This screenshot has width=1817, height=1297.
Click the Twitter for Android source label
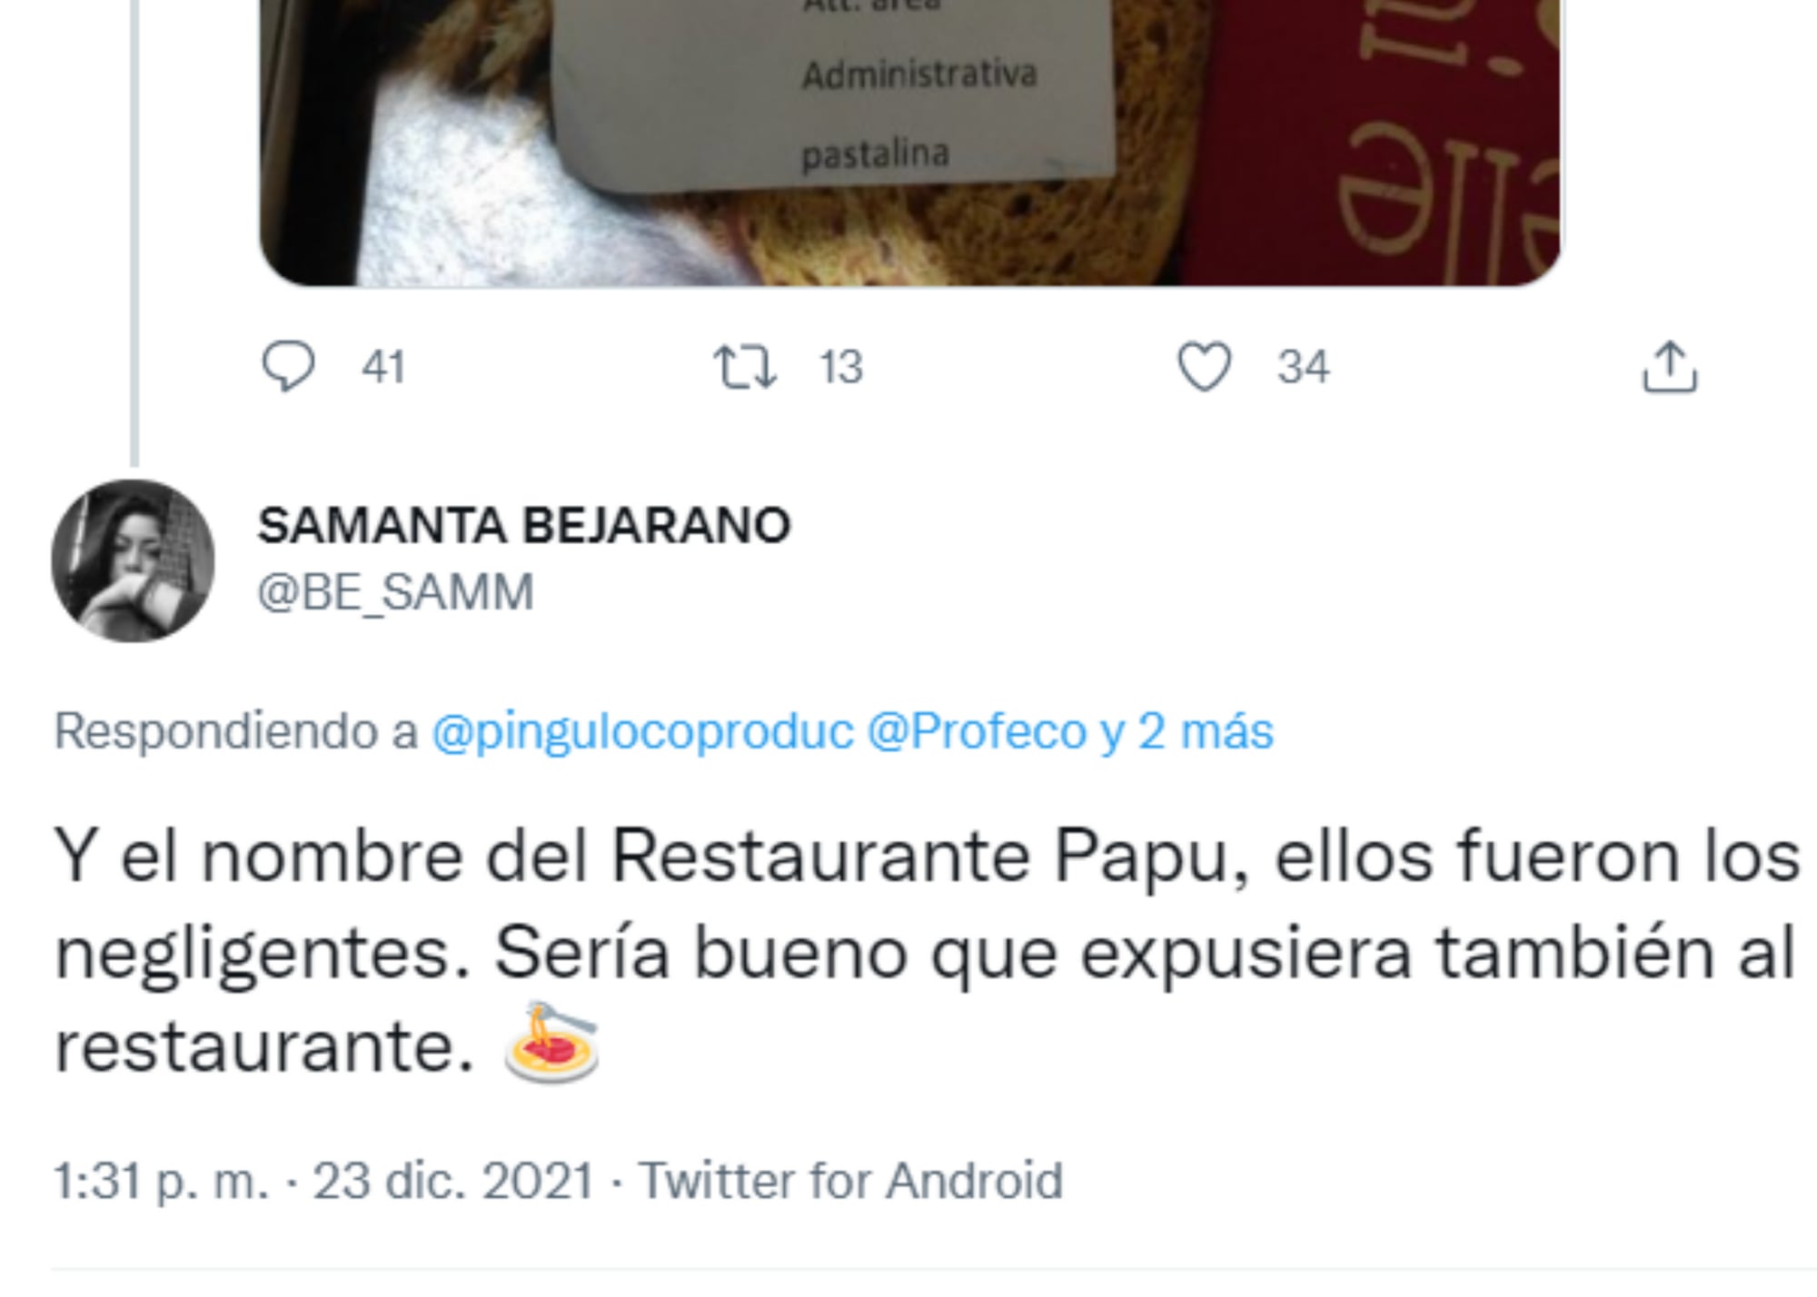850,1182
